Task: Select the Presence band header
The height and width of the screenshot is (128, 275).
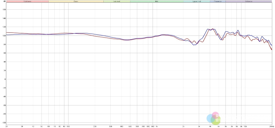Action: click(x=218, y=1)
